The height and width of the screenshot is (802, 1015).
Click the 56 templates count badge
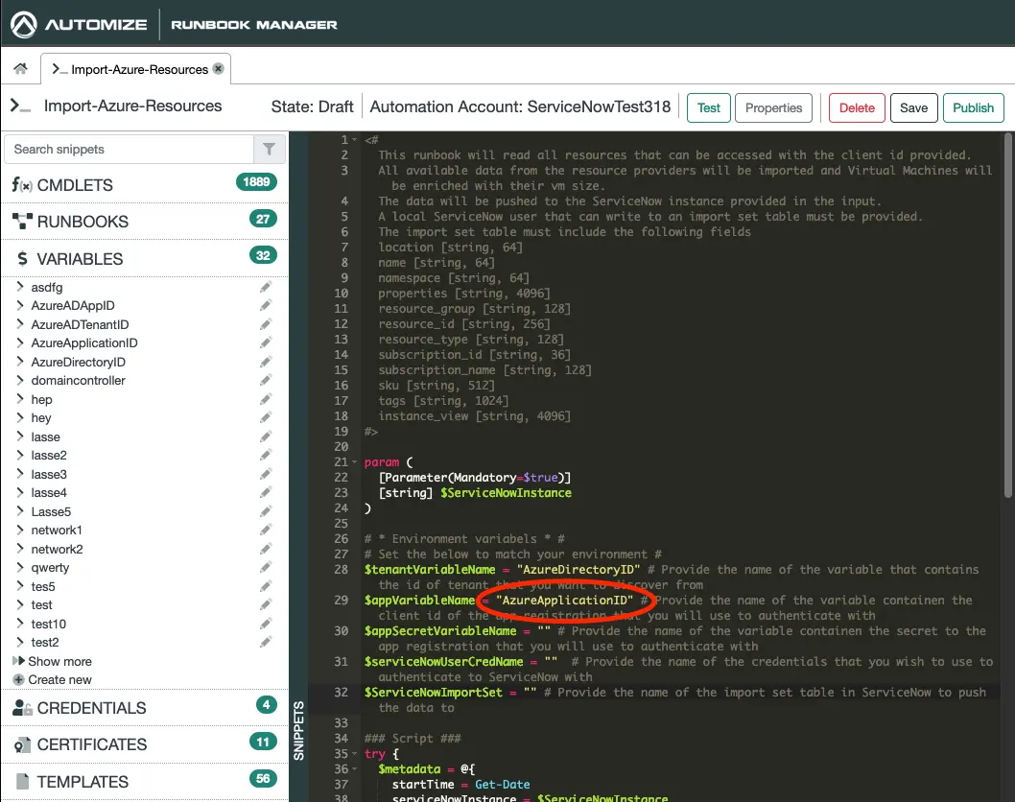point(263,779)
